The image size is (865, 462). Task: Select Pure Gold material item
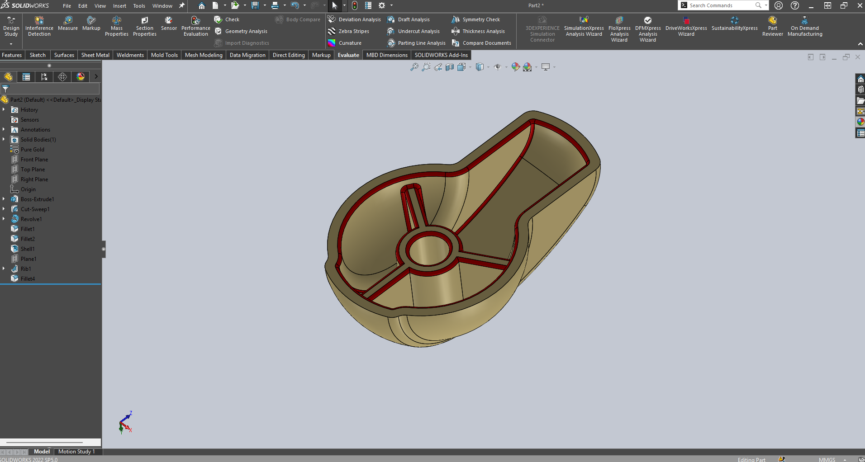coord(28,150)
